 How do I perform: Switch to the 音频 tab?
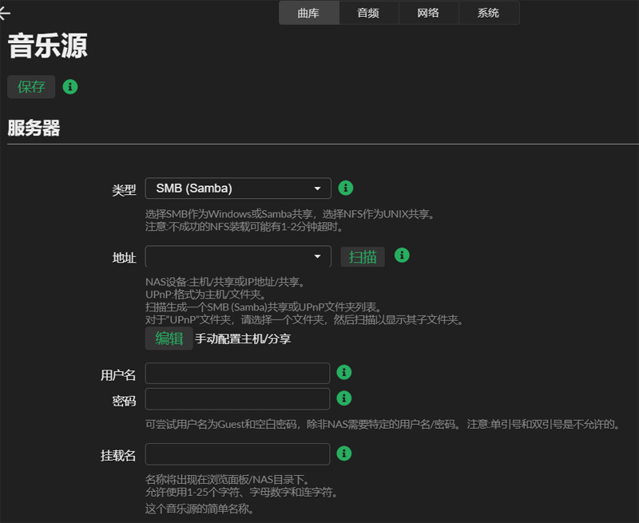(368, 13)
